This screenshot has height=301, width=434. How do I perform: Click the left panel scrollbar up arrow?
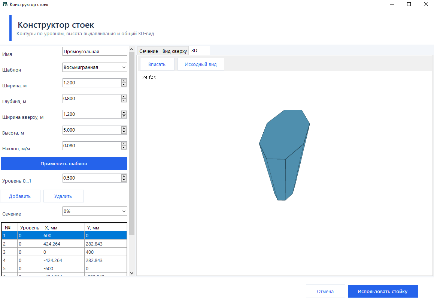pos(131,49)
